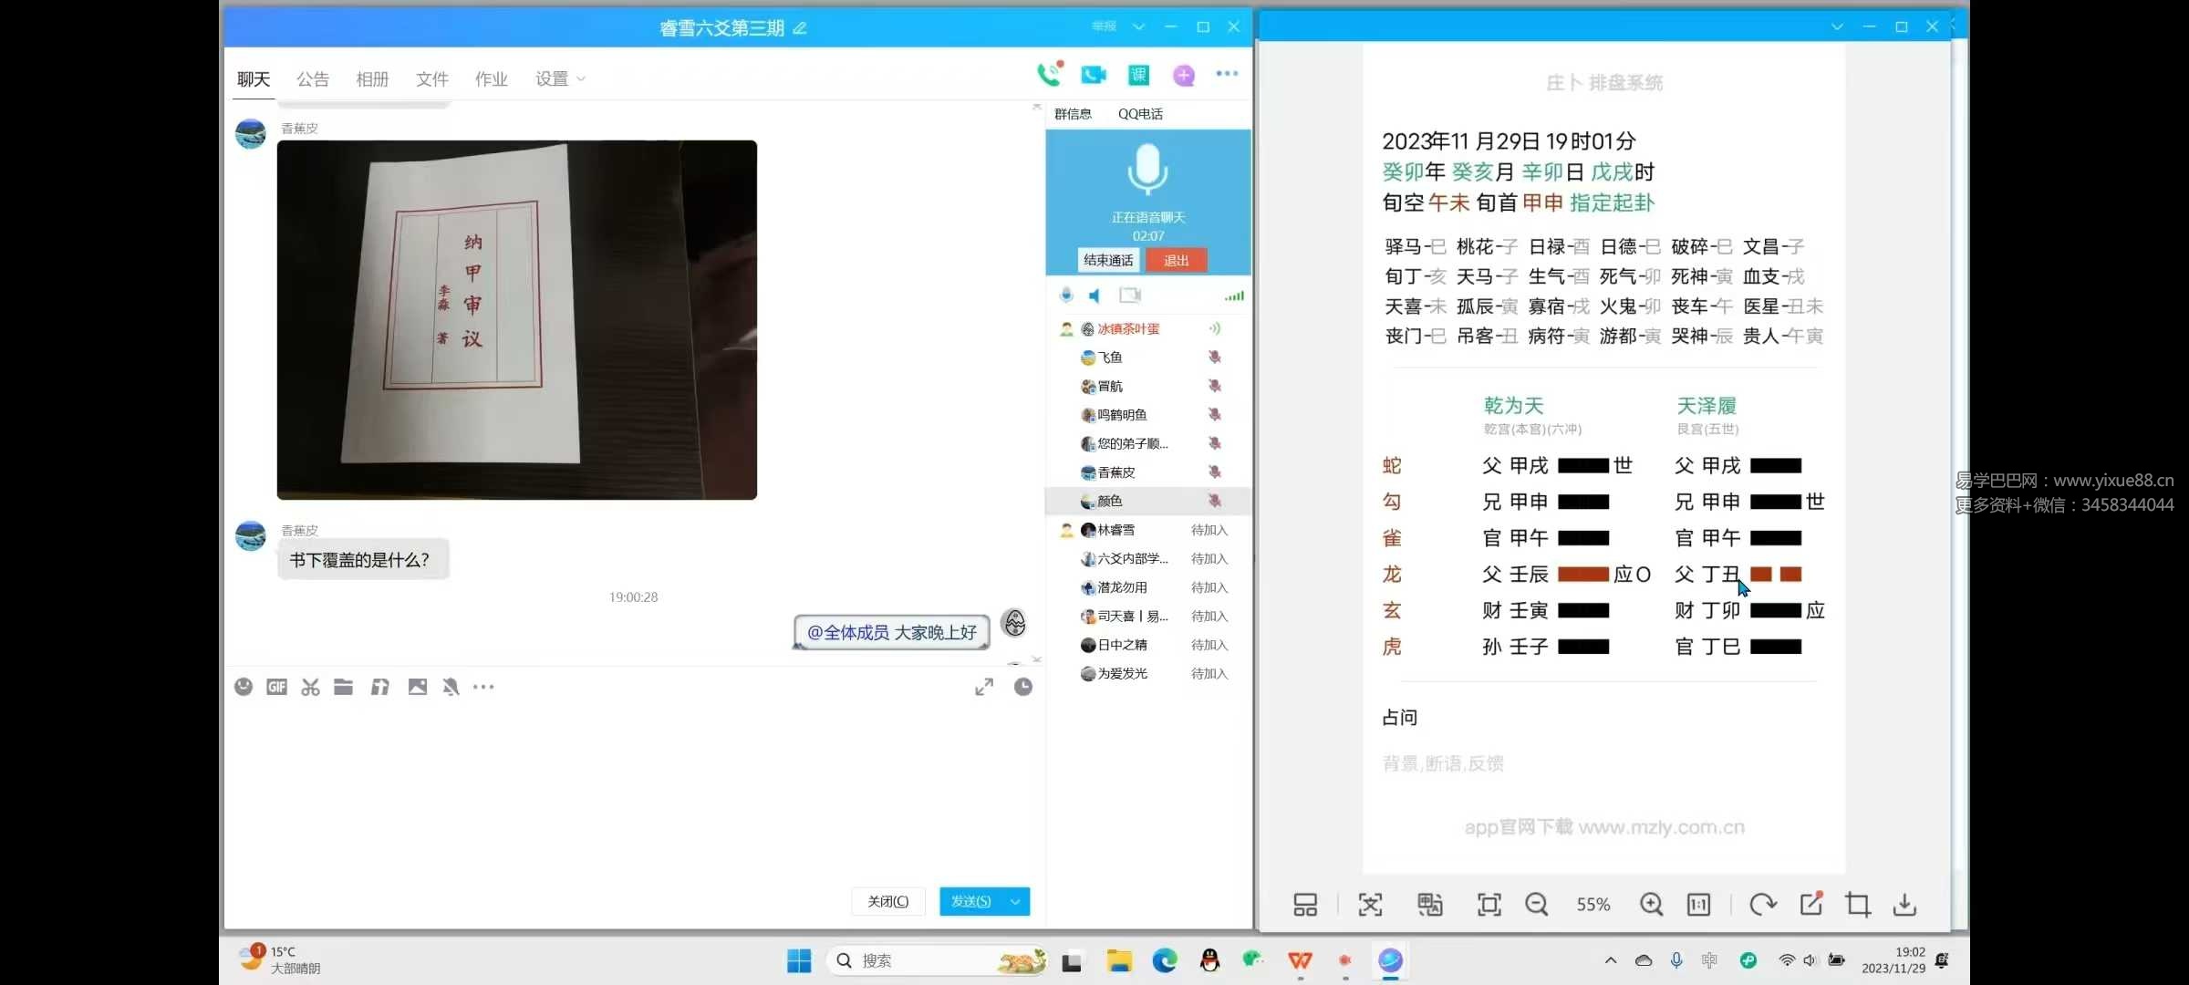This screenshot has height=985, width=2189.
Task: Select the GIF icon in chat toolbar
Action: 276,687
